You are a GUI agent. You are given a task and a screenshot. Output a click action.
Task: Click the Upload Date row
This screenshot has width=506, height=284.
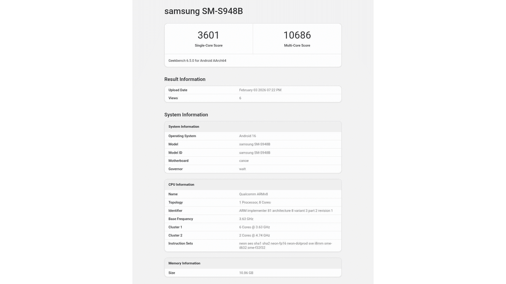pyautogui.click(x=253, y=90)
